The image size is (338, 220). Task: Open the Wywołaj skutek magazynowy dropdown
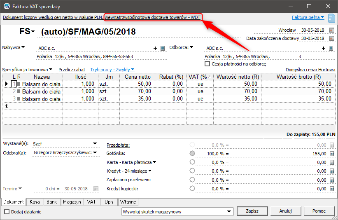(229, 211)
